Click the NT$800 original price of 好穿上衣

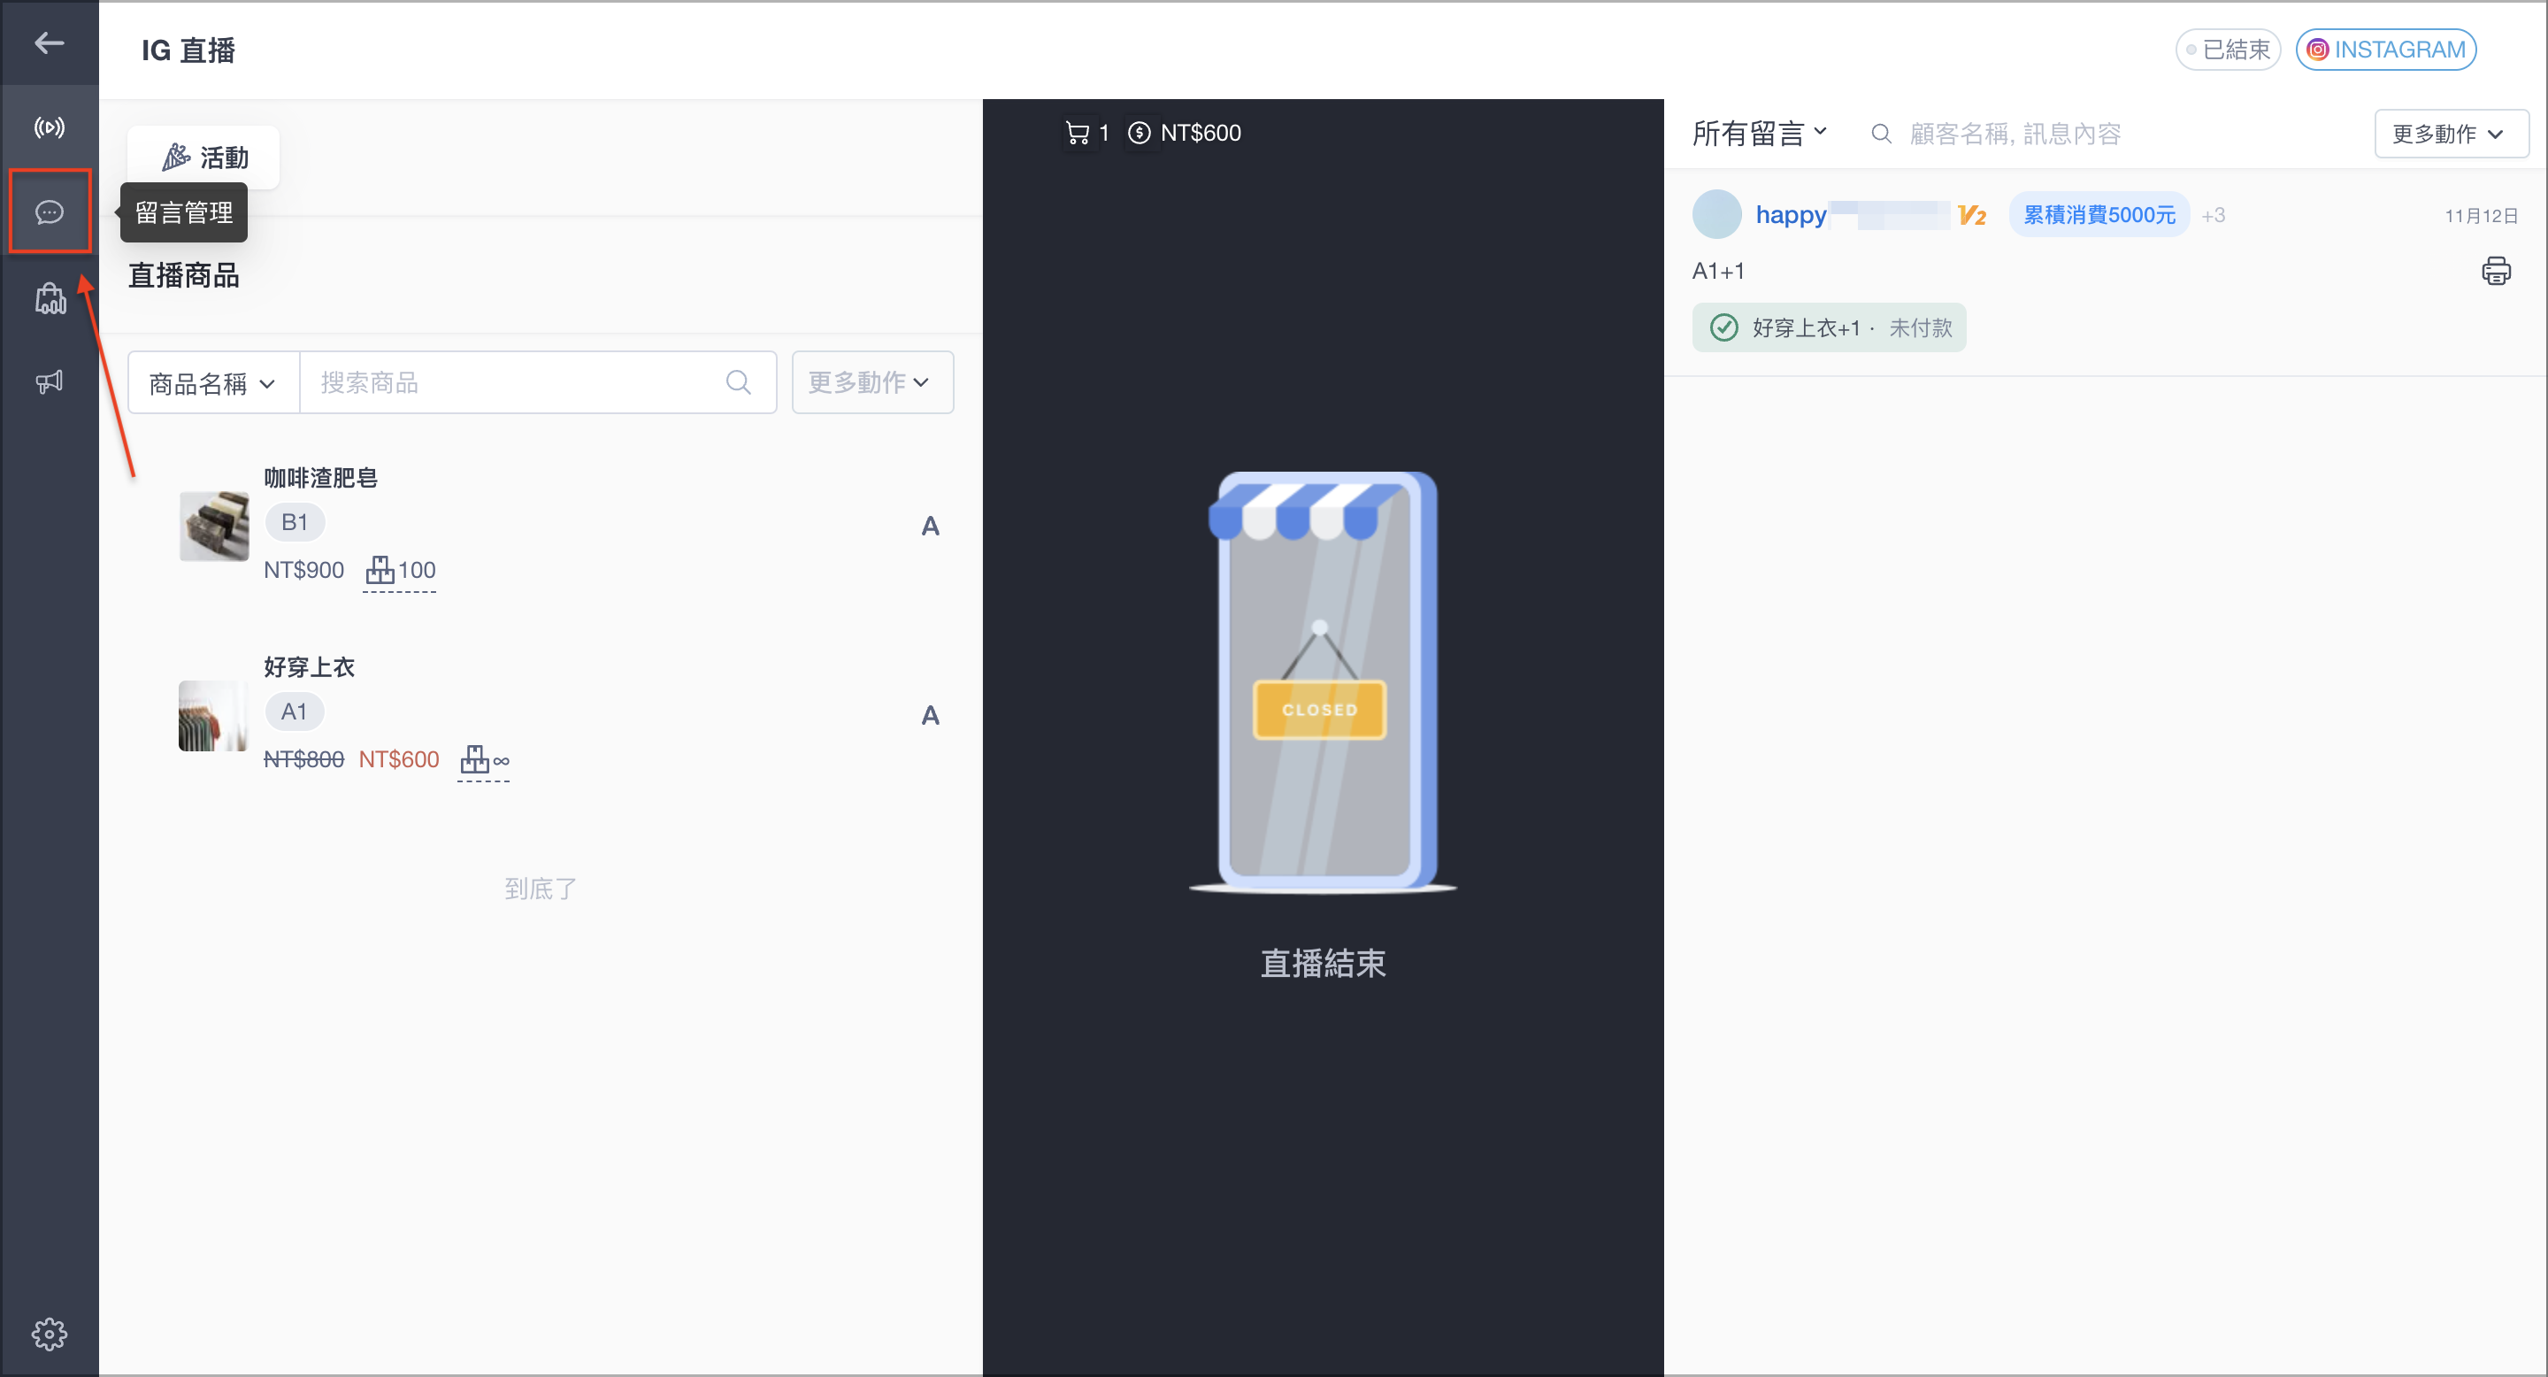pos(303,759)
